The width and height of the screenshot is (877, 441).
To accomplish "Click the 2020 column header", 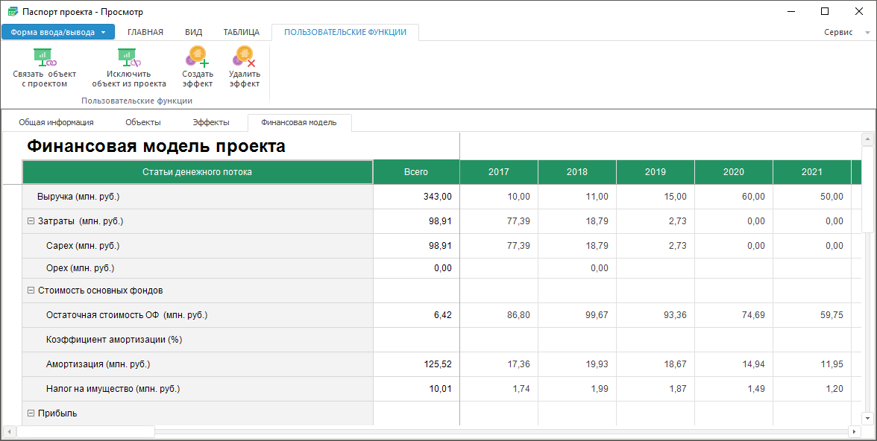I will (x=734, y=172).
